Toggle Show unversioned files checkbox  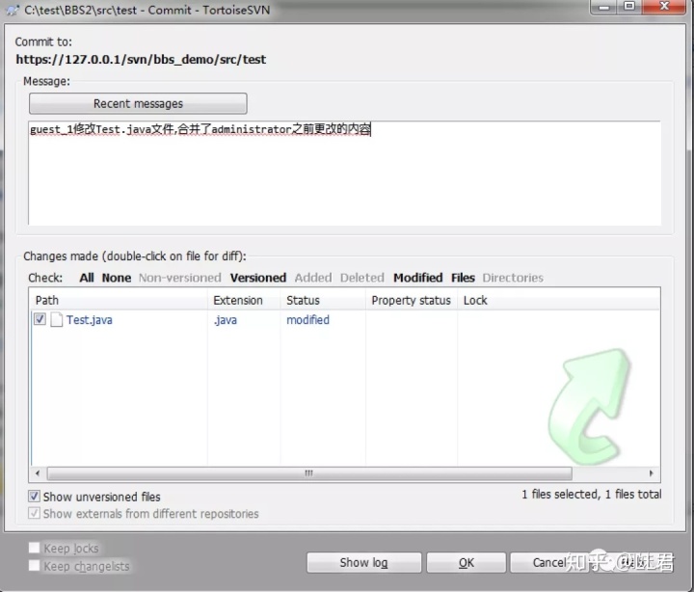click(x=35, y=497)
